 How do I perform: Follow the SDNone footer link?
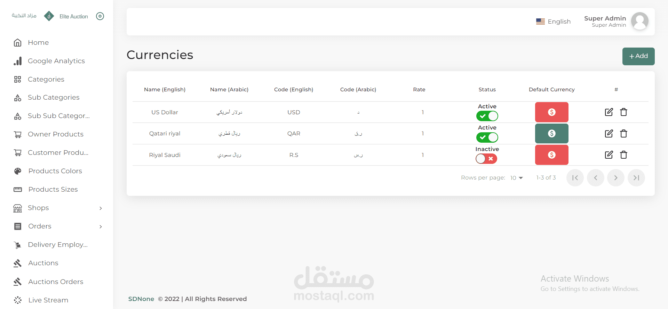[x=141, y=299]
